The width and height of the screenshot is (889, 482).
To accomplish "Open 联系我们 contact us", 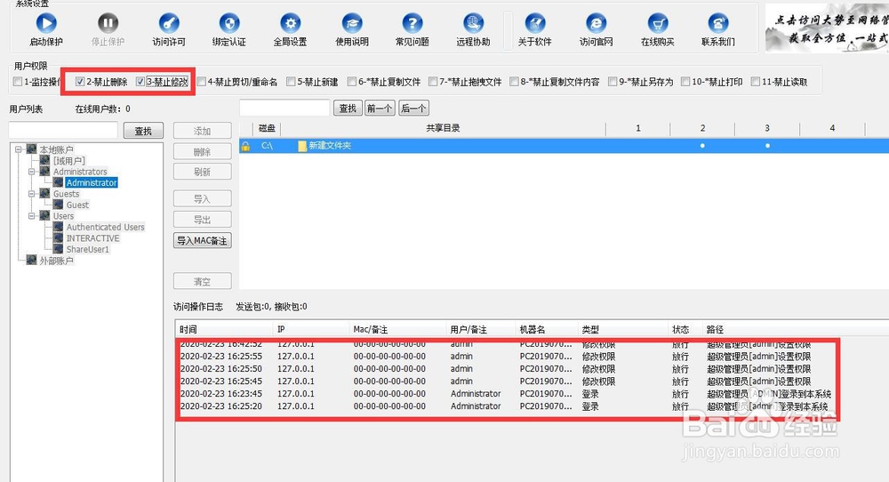I will coord(717,23).
